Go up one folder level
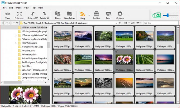 click(17, 23)
